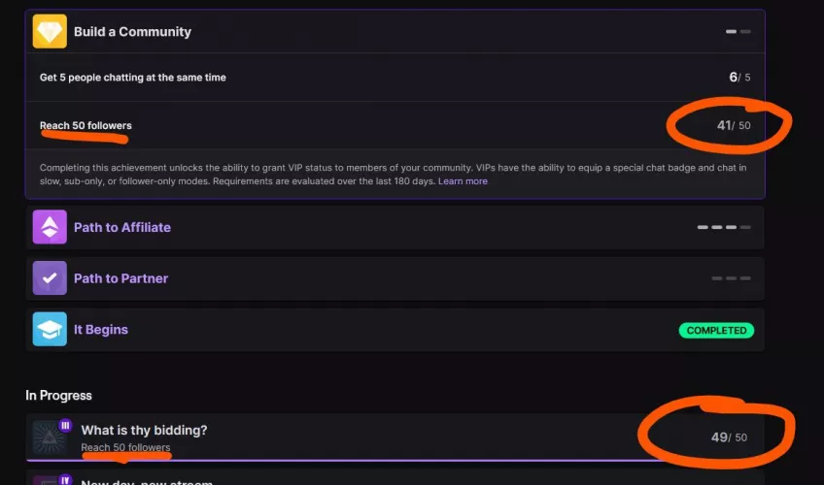Open the Learn more link
The width and height of the screenshot is (824, 485).
pos(463,181)
